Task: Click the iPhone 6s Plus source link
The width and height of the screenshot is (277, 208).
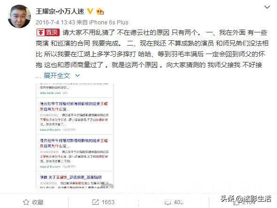Action: (x=108, y=23)
